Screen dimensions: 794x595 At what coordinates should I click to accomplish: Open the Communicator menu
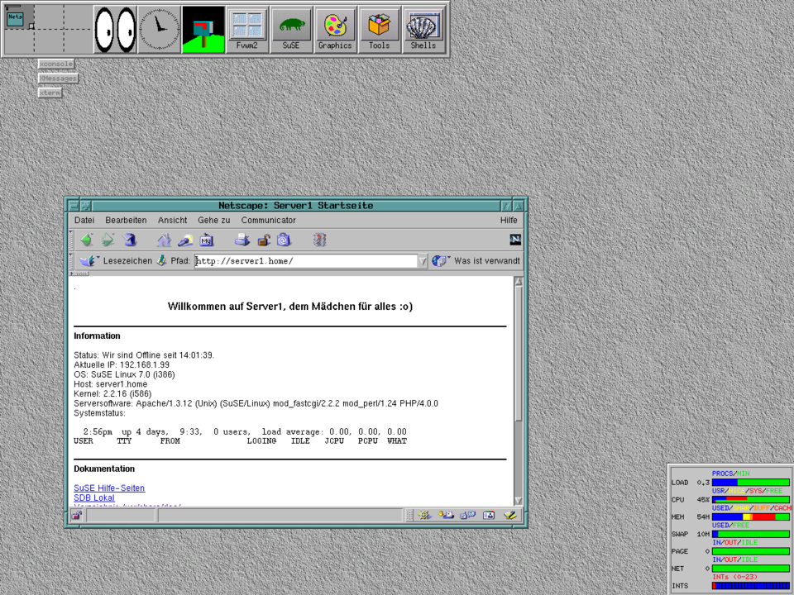(x=268, y=221)
